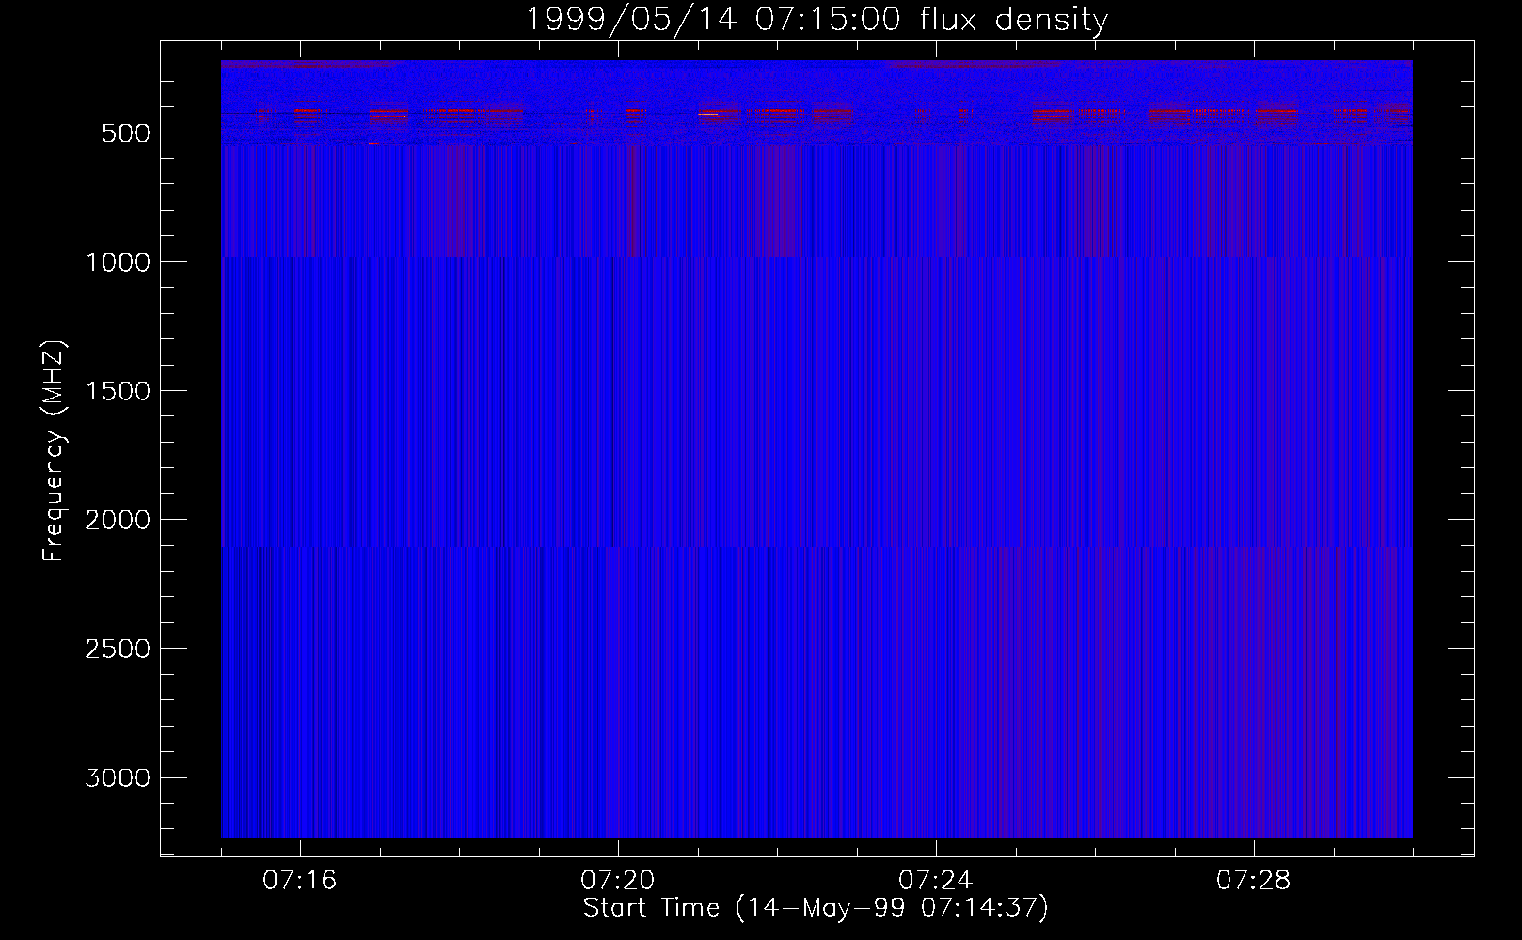The height and width of the screenshot is (940, 1522).
Task: Click the 07:16 time tick label
Action: 300,881
